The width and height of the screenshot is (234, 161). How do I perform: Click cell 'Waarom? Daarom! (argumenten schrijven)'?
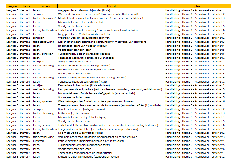[x=84, y=38]
